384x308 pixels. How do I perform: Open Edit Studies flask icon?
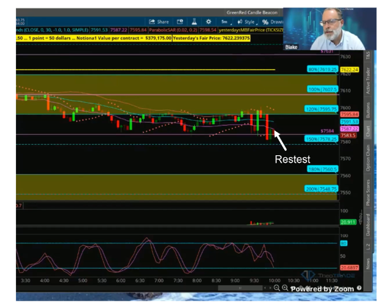click(194, 22)
